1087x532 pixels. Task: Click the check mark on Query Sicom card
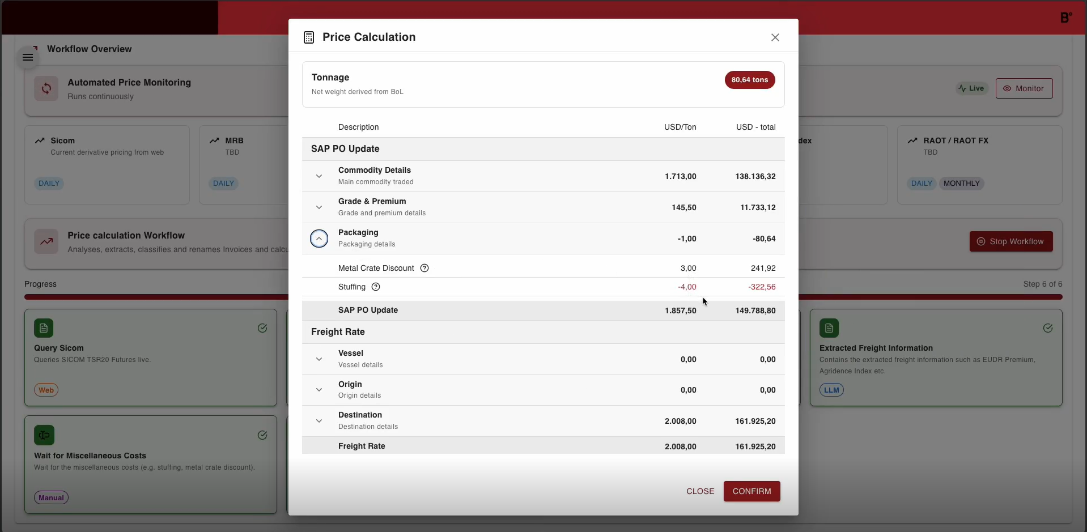262,328
